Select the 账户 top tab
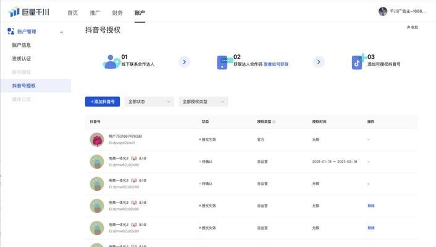Screen dimensions: 436x247 click(140, 13)
